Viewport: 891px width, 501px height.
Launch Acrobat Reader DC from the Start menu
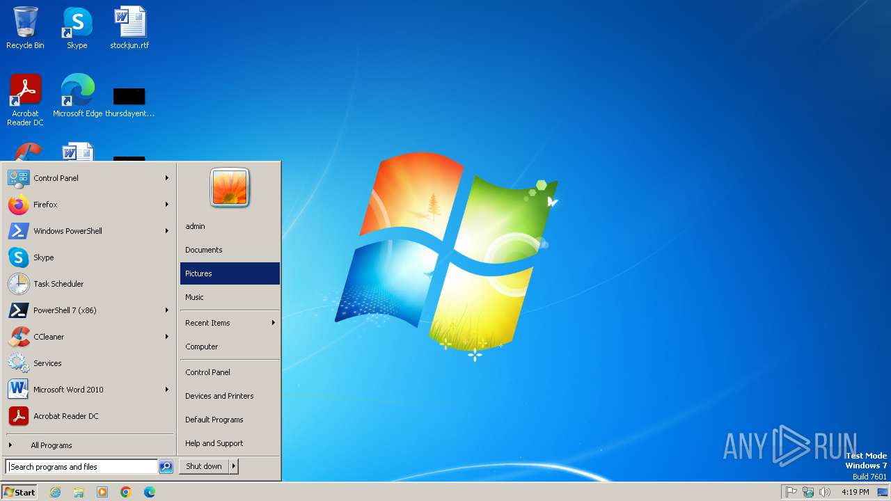point(89,416)
